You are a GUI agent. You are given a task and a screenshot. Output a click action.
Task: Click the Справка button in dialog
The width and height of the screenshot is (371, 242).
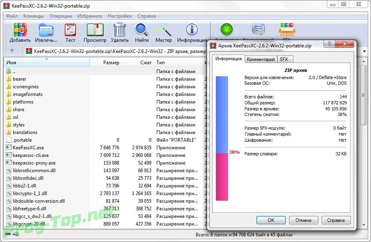point(336,220)
